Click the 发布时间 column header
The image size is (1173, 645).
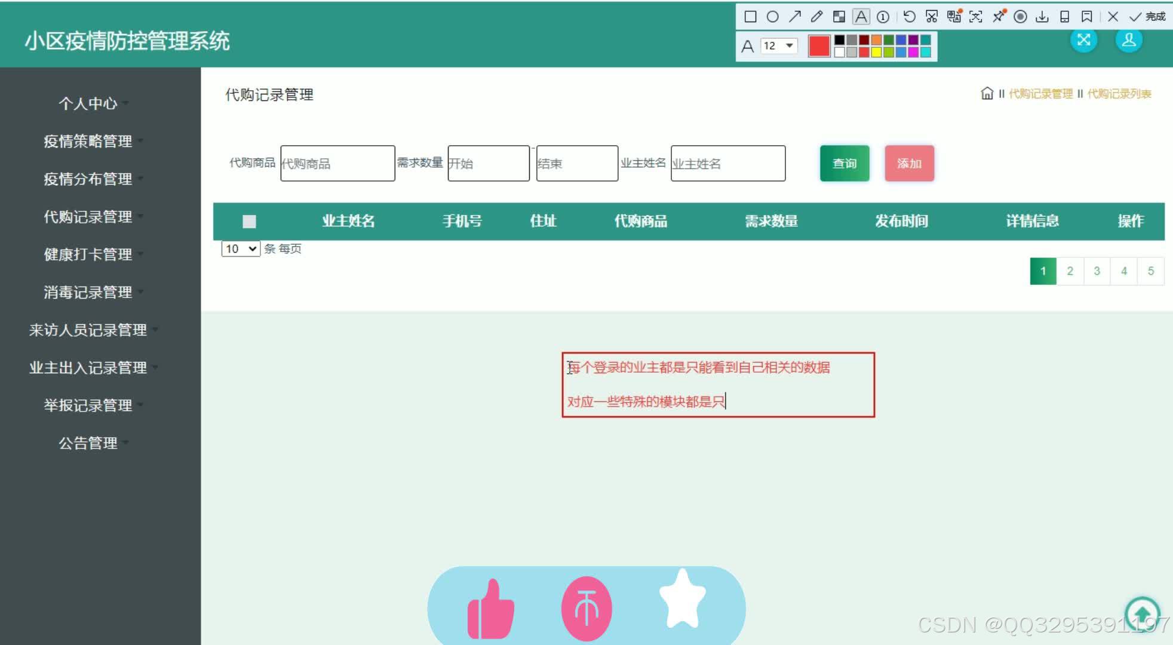901,222
